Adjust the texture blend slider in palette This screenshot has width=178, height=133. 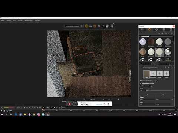[159, 90]
